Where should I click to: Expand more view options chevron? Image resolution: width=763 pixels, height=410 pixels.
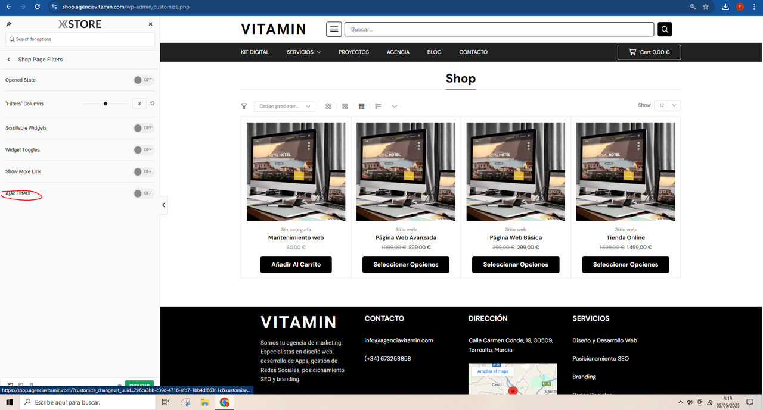click(395, 106)
